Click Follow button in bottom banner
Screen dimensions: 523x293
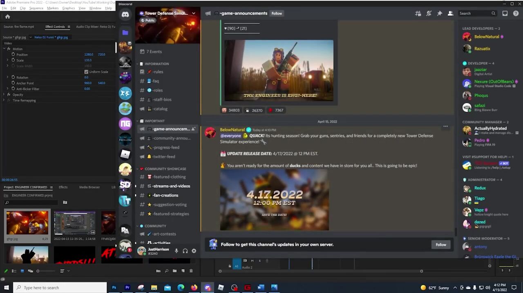(x=441, y=244)
